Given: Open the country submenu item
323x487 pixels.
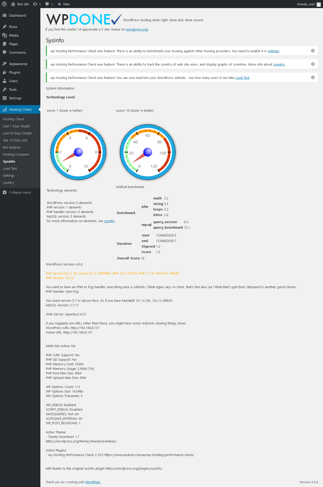Looking at the screenshot, I should (x=9, y=182).
